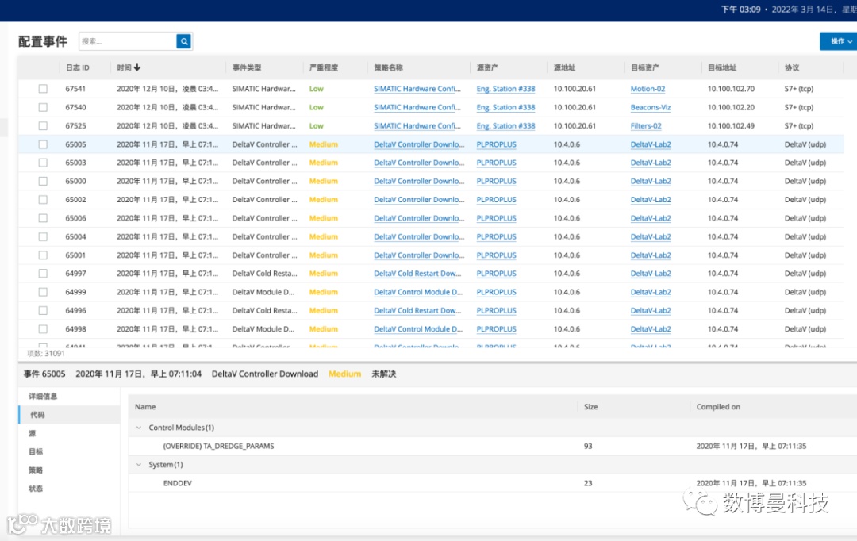Sort by the 严重程度 column header
Screen dimensions: 857x541
pyautogui.click(x=324, y=67)
